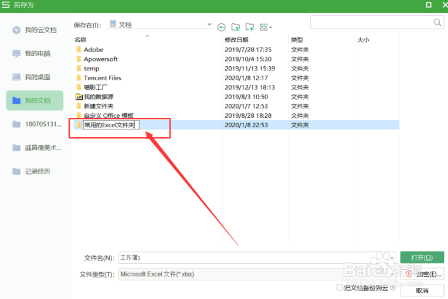Viewport: 448px width, 299px height.
Task: Sort by 大小 column header
Action: [x=363, y=40]
